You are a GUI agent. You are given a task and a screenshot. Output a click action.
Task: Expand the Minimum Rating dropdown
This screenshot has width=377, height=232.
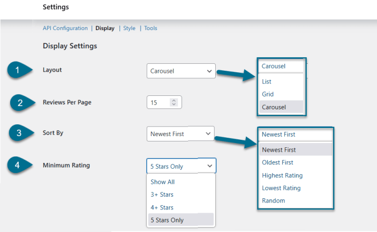(181, 166)
